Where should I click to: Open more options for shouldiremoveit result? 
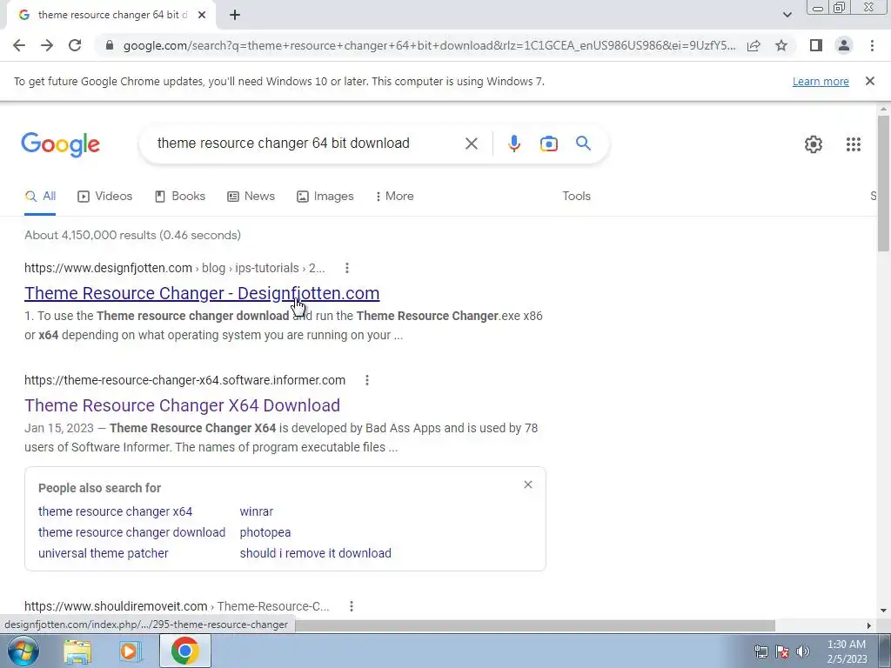tap(352, 606)
